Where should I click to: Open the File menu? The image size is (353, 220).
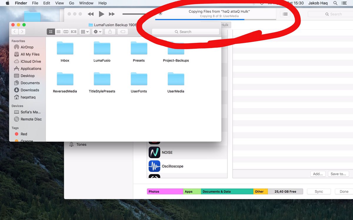click(x=35, y=3)
